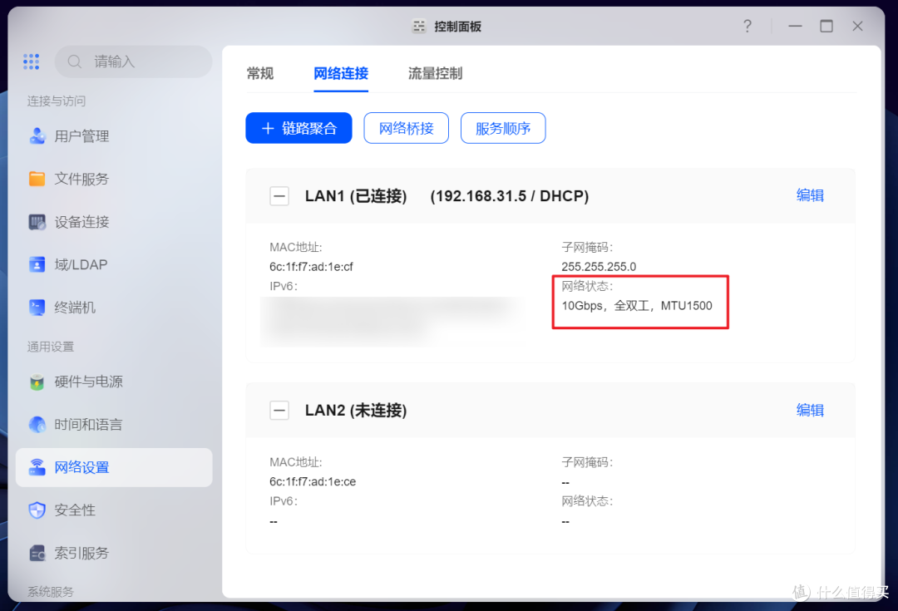Viewport: 898px width, 611px height.
Task: Click 编辑 link for LAN2
Action: coord(810,410)
